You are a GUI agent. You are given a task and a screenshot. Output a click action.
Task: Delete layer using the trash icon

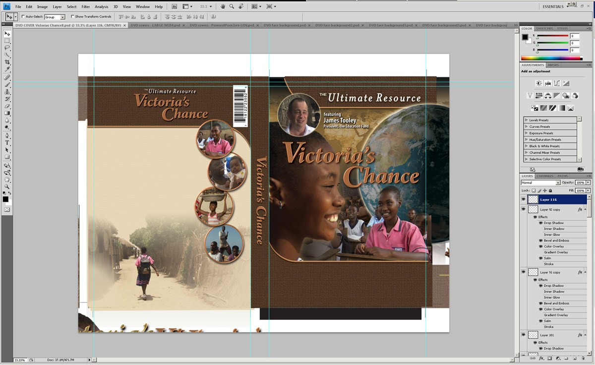583,358
